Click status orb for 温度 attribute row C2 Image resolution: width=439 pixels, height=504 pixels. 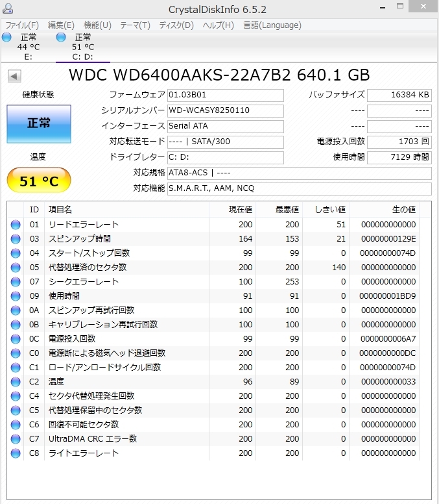(x=16, y=382)
